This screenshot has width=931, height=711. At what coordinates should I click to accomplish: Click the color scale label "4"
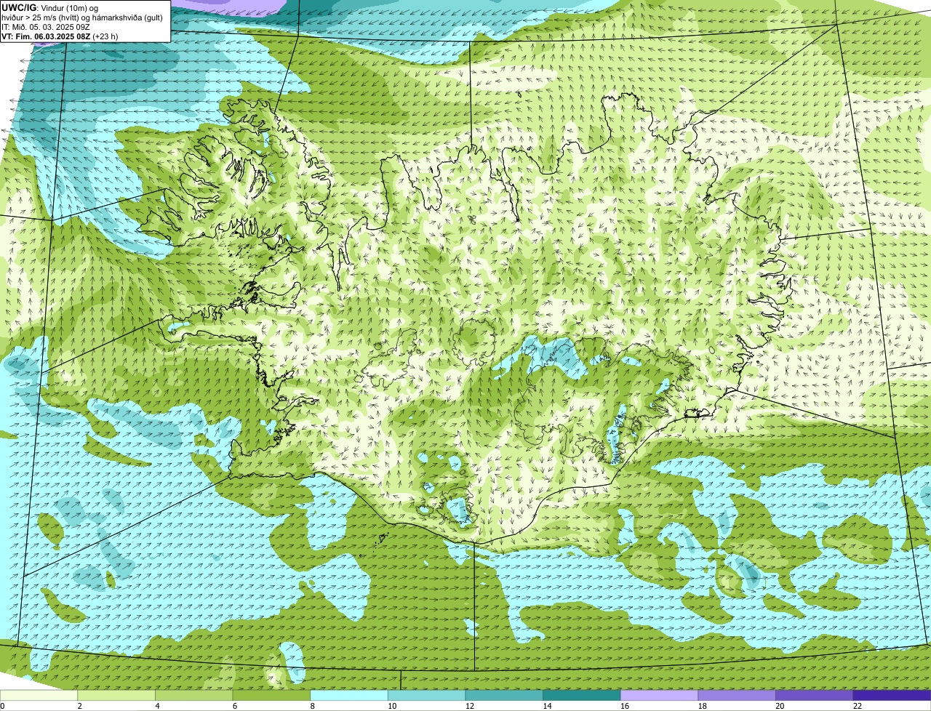(x=157, y=706)
